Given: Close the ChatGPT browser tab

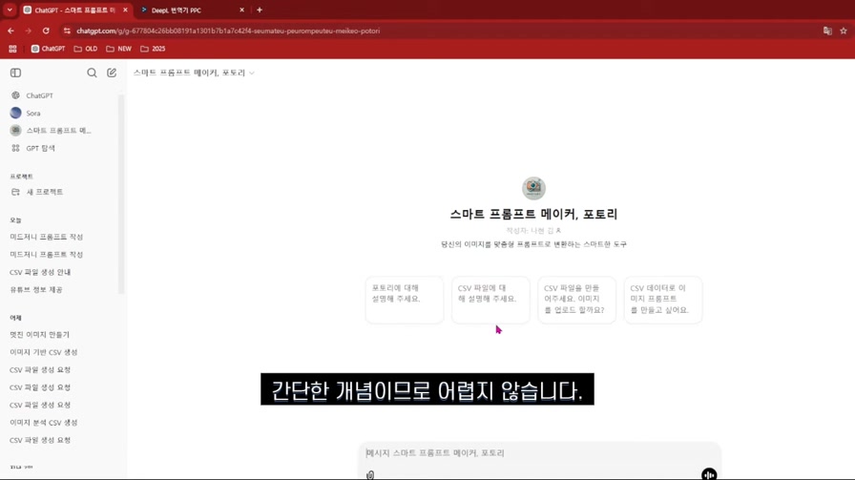Looking at the screenshot, I should 125,10.
